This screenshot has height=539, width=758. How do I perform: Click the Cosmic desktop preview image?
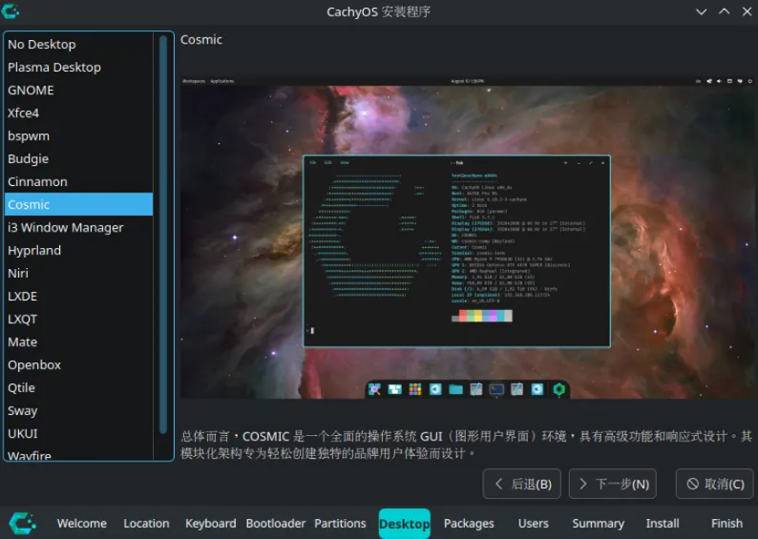coord(467,238)
